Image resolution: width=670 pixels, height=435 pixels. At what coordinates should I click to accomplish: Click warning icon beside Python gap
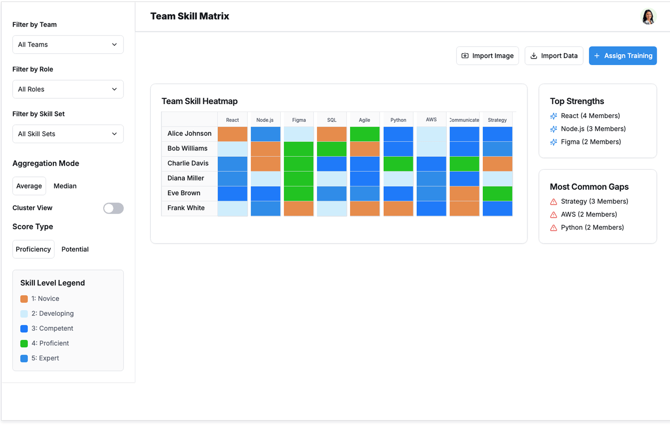553,228
